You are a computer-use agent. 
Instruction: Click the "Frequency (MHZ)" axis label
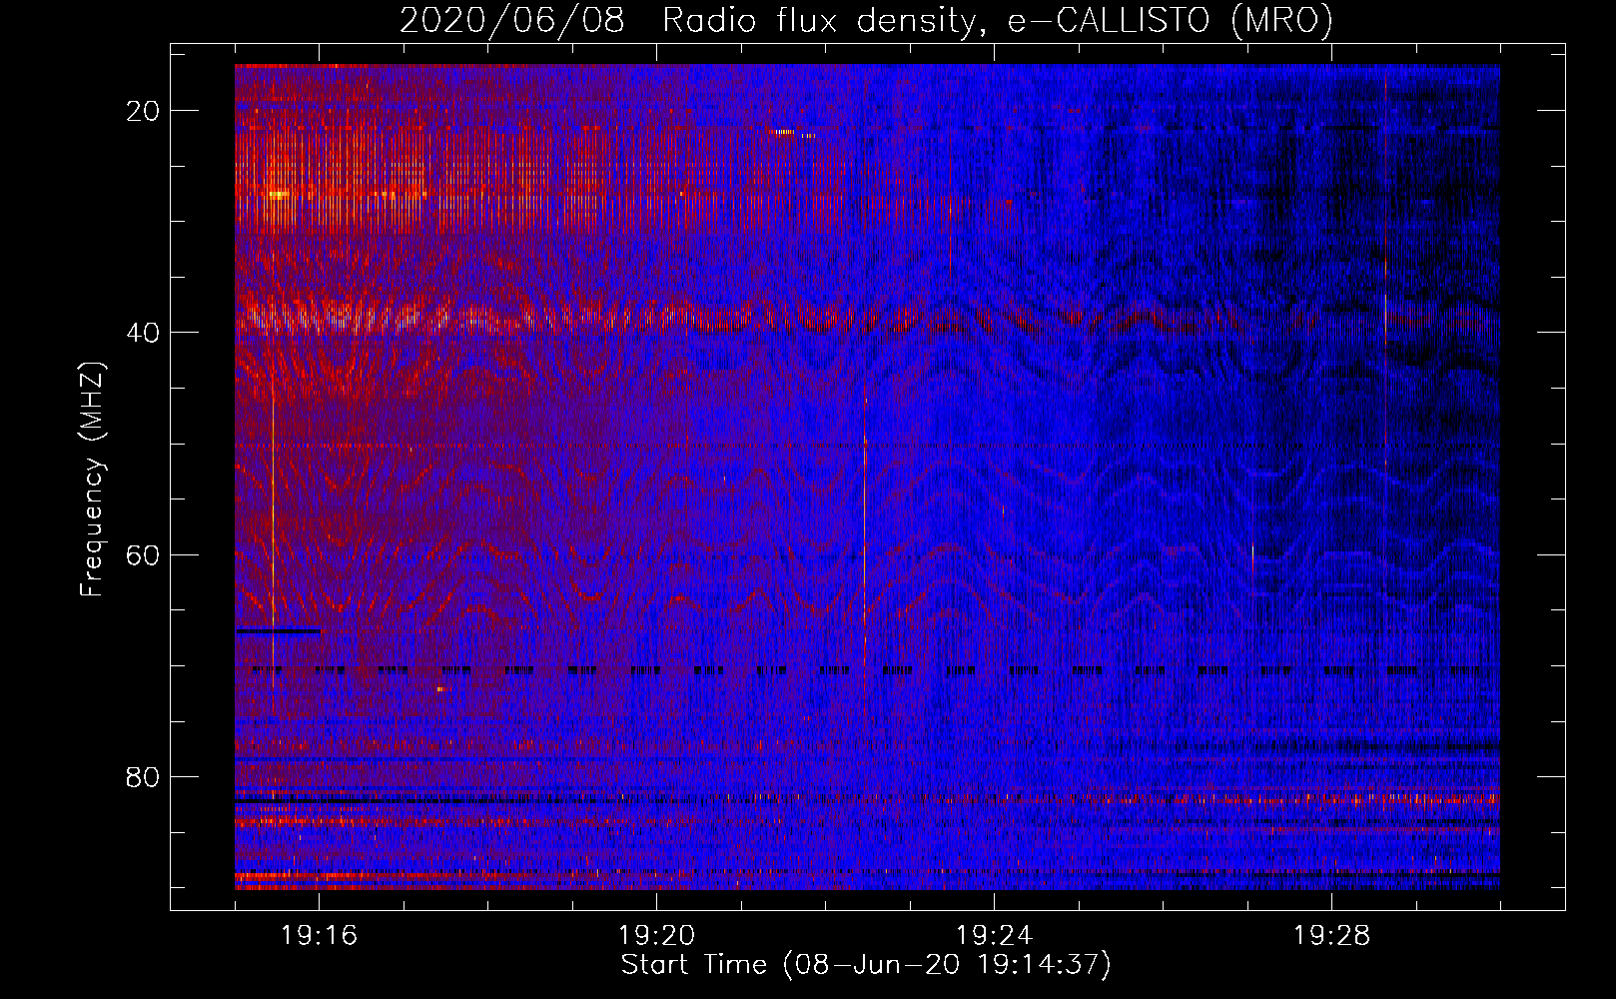pos(92,480)
